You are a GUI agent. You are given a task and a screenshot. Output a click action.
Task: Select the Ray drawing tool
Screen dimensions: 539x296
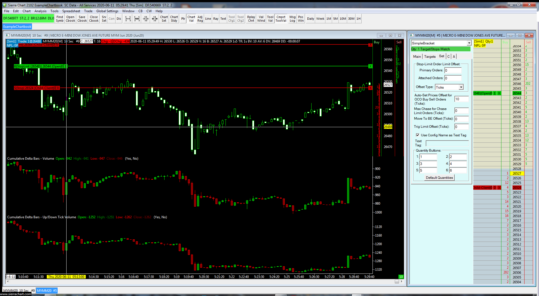click(216, 19)
